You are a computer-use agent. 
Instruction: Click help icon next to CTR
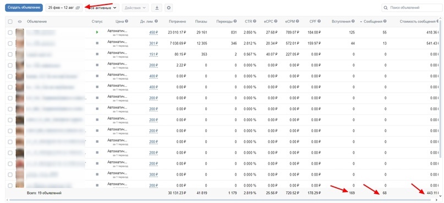pos(255,21)
